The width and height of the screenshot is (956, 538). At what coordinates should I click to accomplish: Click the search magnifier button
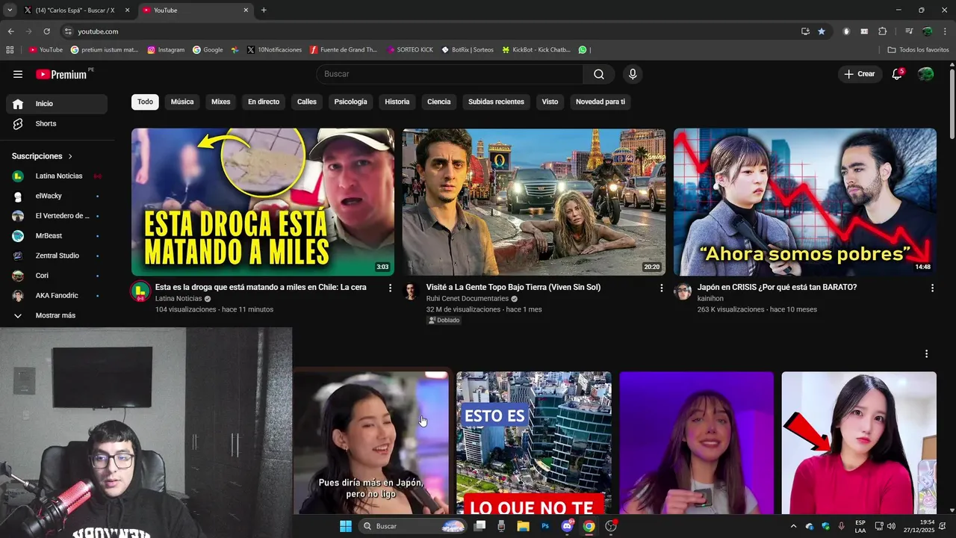[599, 74]
